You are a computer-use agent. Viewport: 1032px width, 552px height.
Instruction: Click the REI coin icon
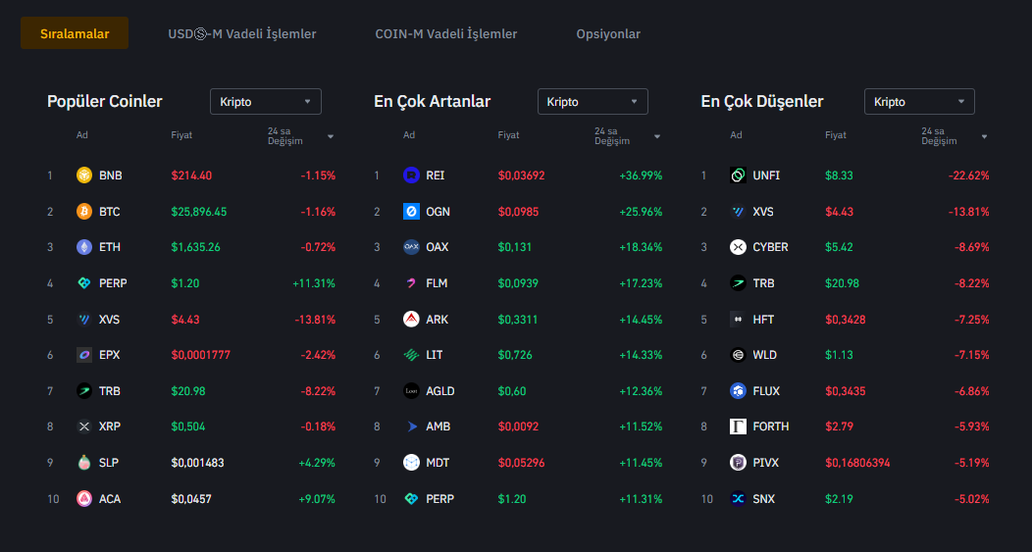pos(411,176)
